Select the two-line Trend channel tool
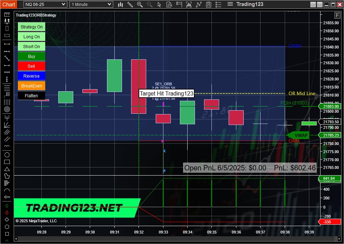 (x=7, y=139)
